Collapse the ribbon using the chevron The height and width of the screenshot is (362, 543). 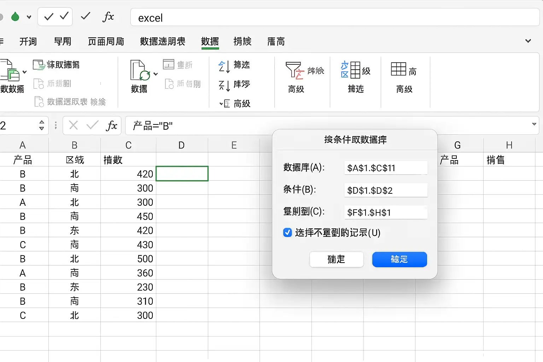[x=528, y=41]
